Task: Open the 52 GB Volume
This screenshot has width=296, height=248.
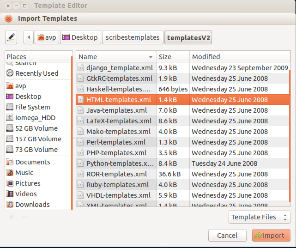Action: 38,128
